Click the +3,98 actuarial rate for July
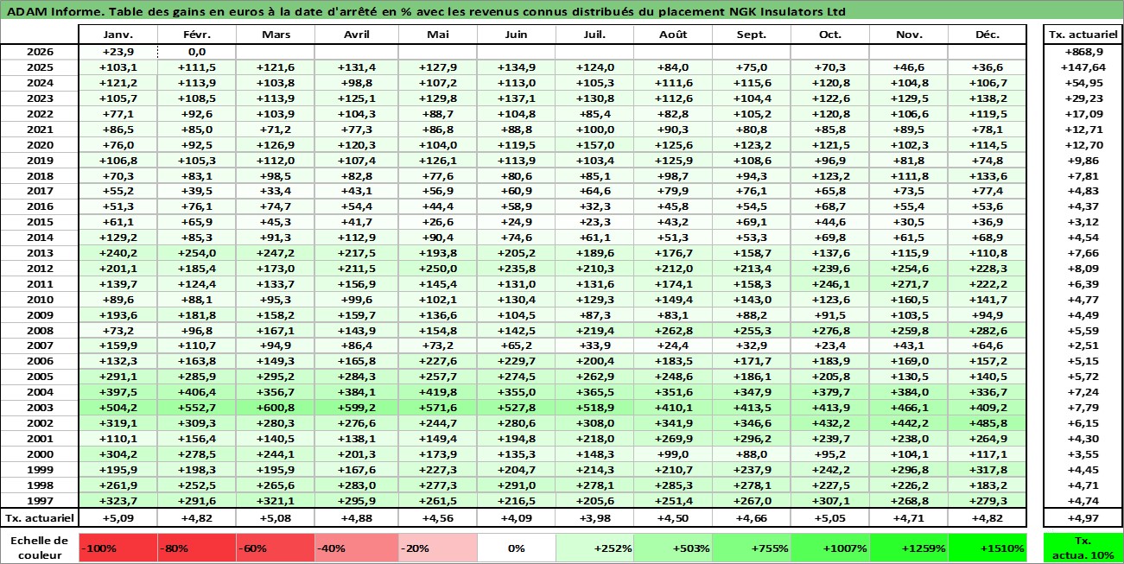Viewport: 1124px width, 564px height. pyautogui.click(x=594, y=518)
